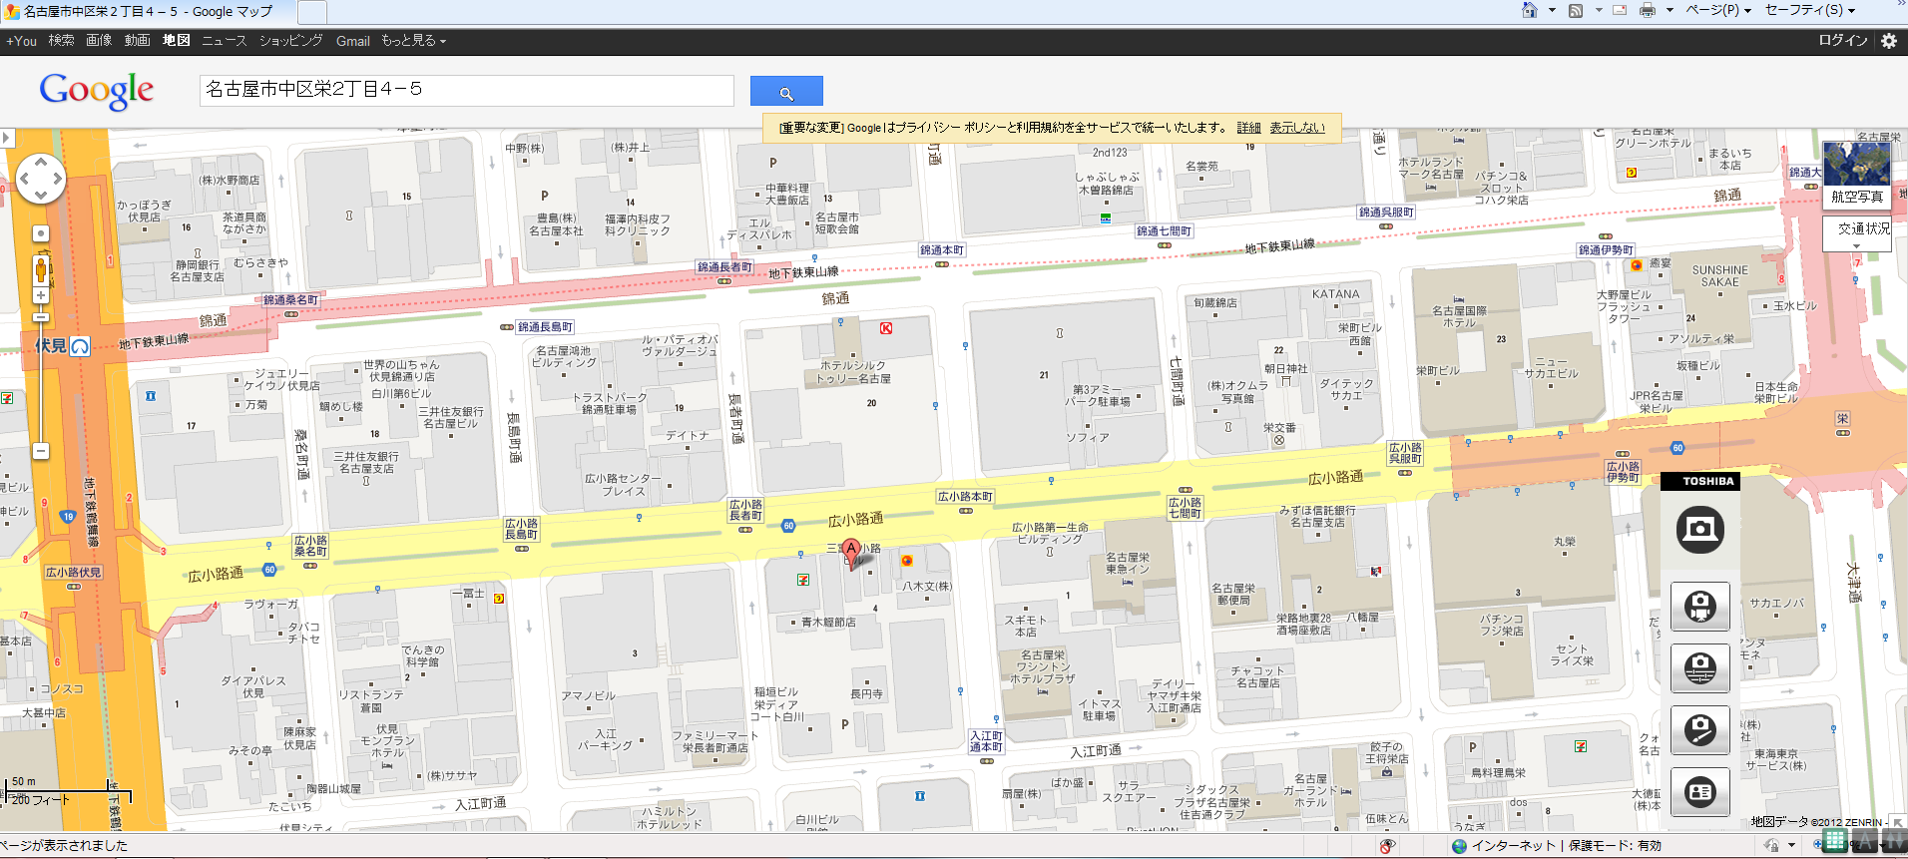Click the read mail icon
The width and height of the screenshot is (1908, 859).
(1620, 10)
